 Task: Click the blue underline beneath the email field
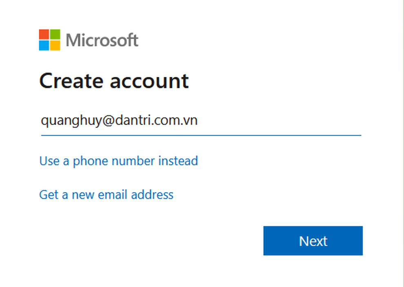coord(201,134)
